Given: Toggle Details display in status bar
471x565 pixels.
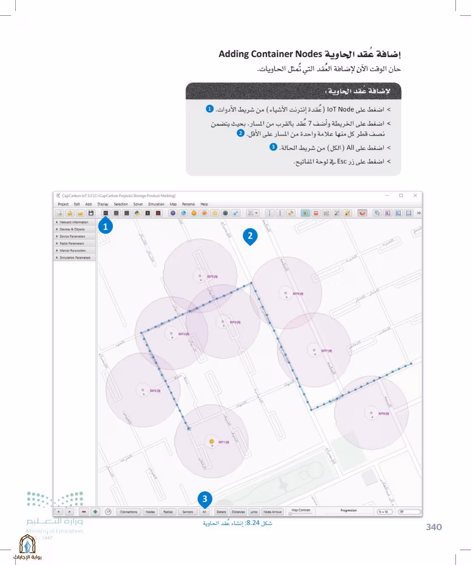Looking at the screenshot, I should coord(221,512).
